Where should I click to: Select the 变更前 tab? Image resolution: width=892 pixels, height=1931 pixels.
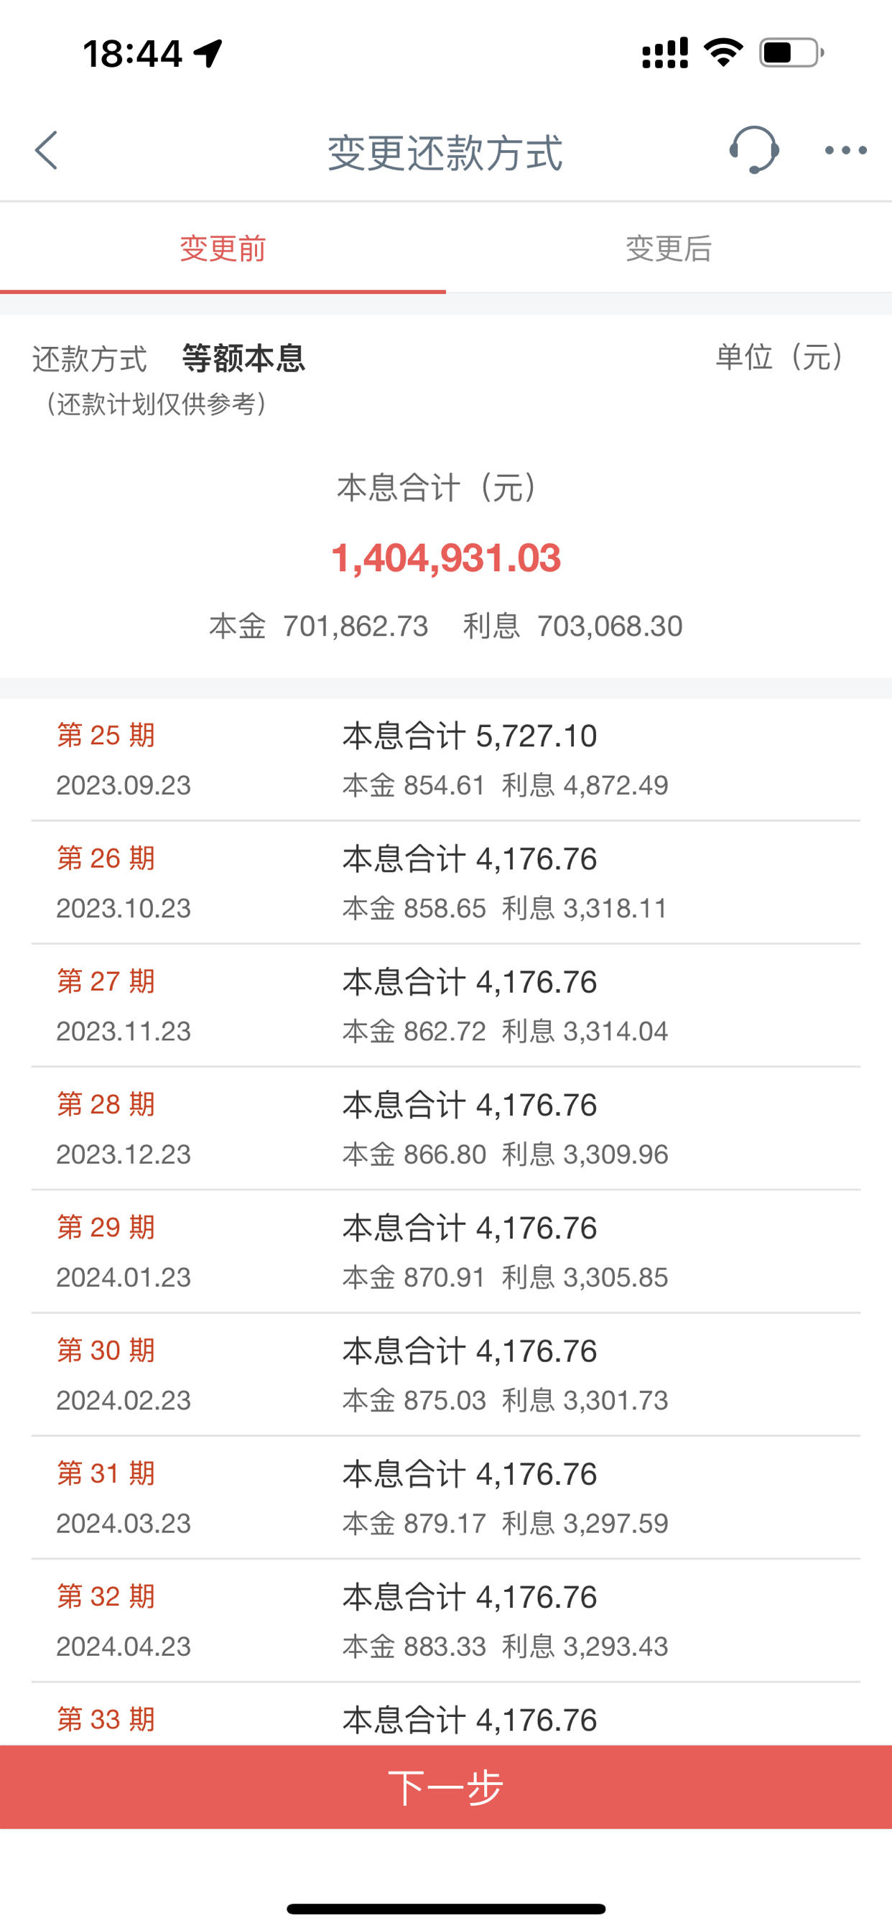223,248
